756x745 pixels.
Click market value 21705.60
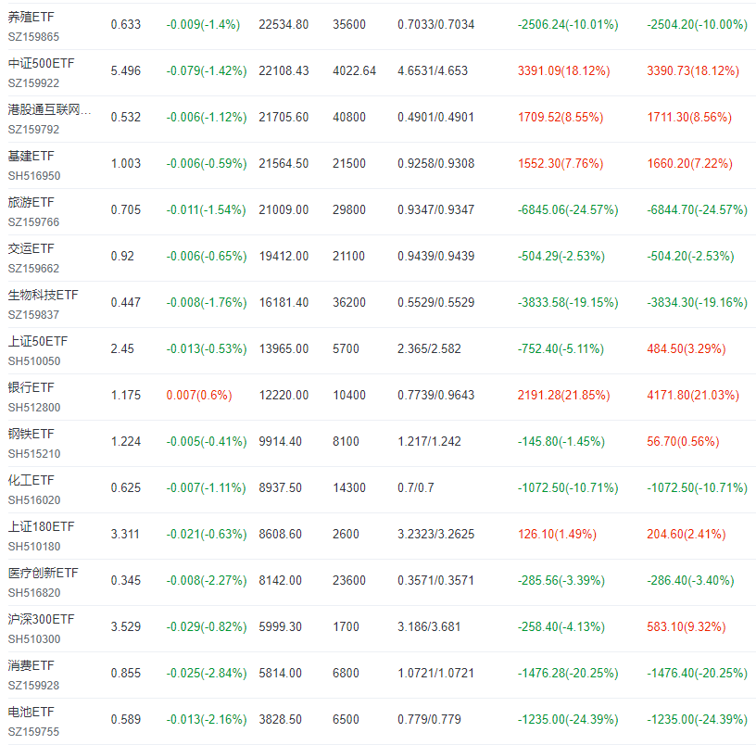[283, 117]
